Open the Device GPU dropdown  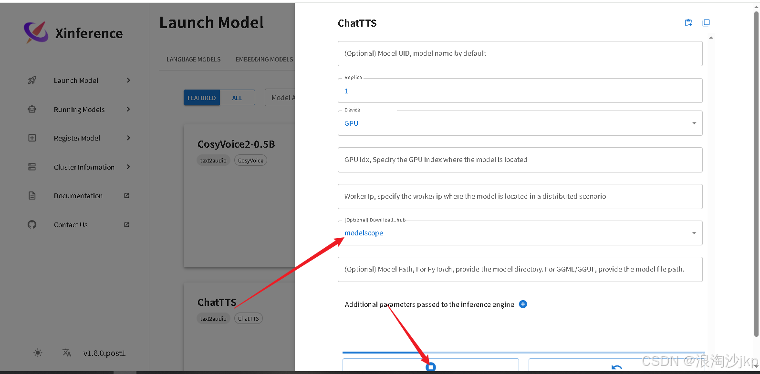(520, 123)
